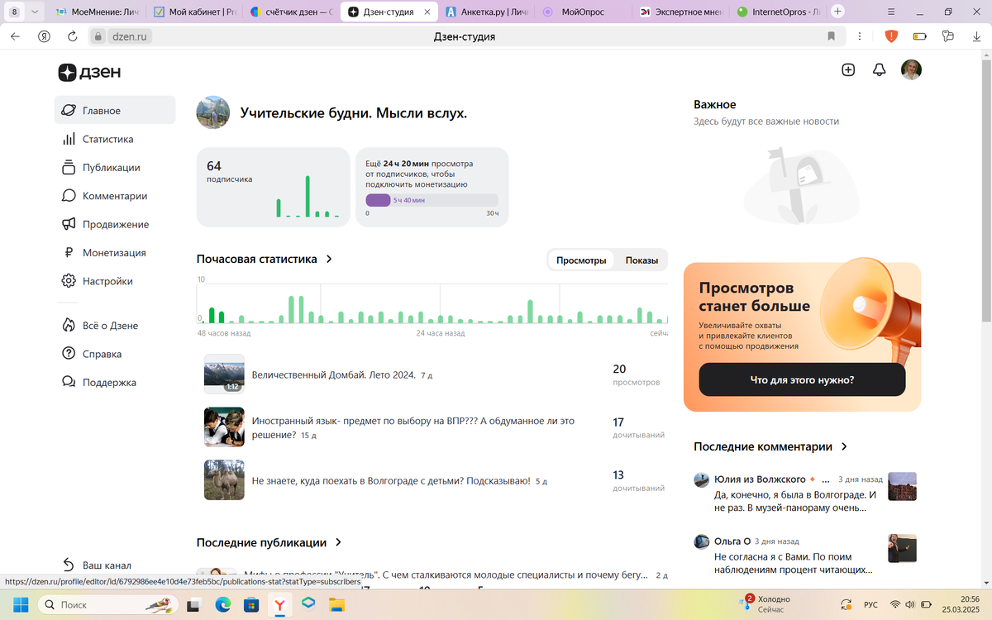Switch to счётчик дзен browser tab

[x=292, y=12]
